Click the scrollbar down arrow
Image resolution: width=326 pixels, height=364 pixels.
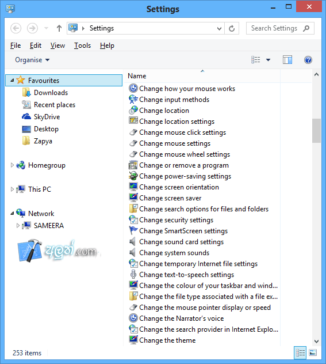pos(316,341)
